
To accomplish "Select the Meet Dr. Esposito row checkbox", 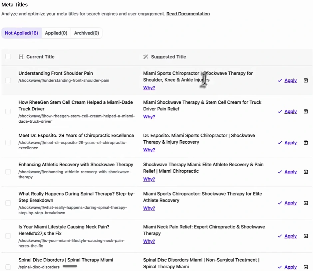I will pos(8,143).
